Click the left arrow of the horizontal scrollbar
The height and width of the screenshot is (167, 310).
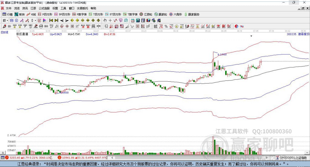pyautogui.click(x=112, y=158)
